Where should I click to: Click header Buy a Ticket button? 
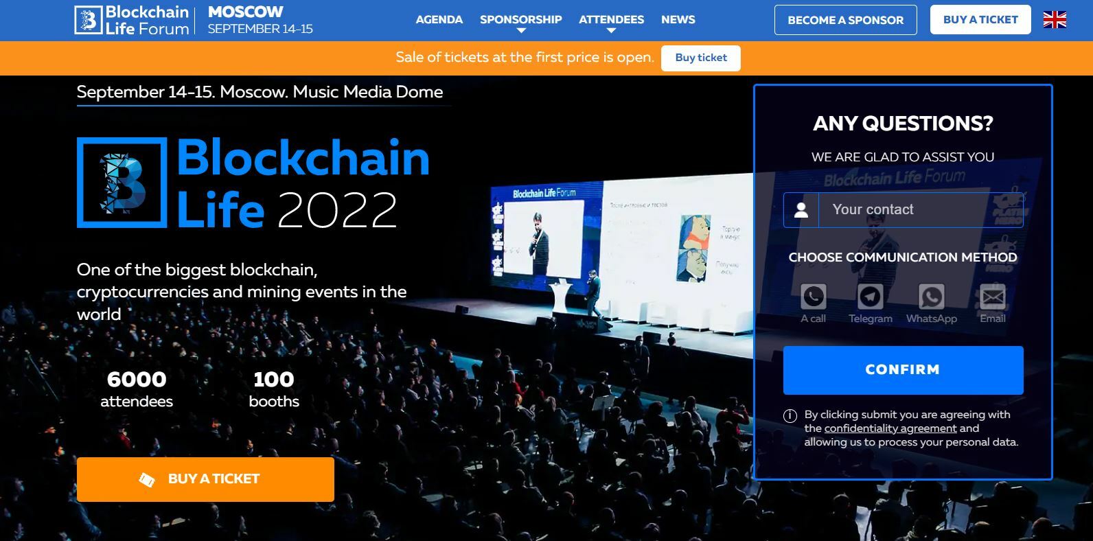click(x=980, y=20)
